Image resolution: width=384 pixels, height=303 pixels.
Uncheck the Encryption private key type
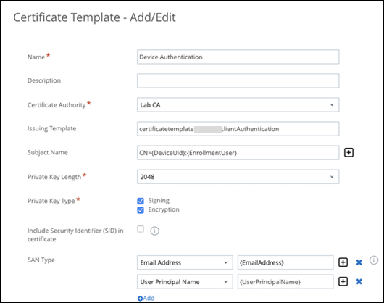click(141, 210)
